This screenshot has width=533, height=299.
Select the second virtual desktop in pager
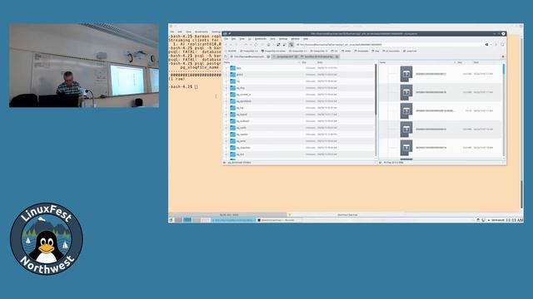point(187,220)
